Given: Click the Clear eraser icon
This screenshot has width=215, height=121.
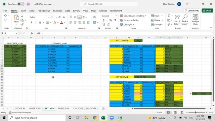Looking at the screenshot, I should (169, 25).
